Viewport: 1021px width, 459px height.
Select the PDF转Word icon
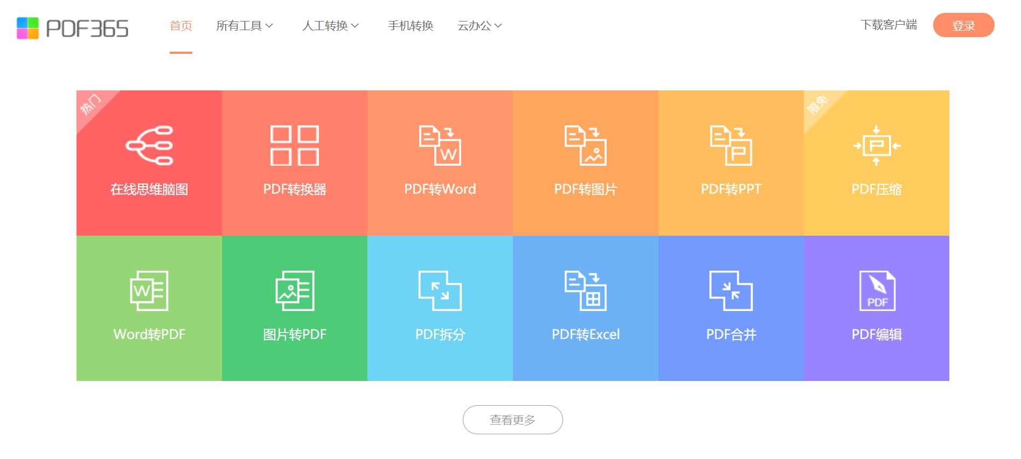pos(440,145)
